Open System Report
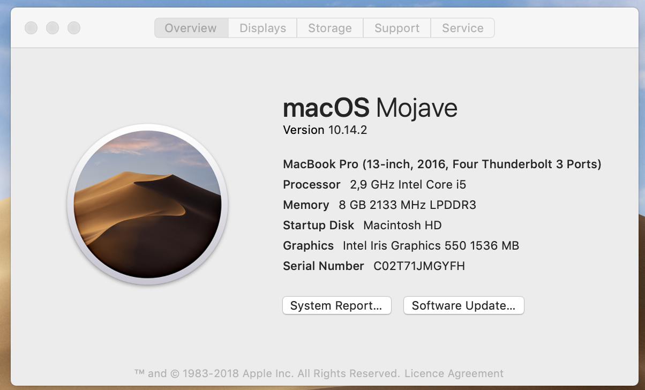Screen dimensions: 645x390 click(336, 305)
